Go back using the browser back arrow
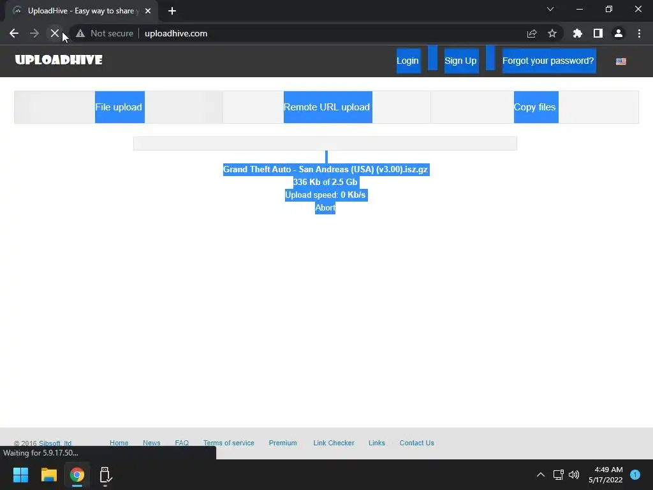Screen dimensions: 653x490 click(x=14, y=33)
